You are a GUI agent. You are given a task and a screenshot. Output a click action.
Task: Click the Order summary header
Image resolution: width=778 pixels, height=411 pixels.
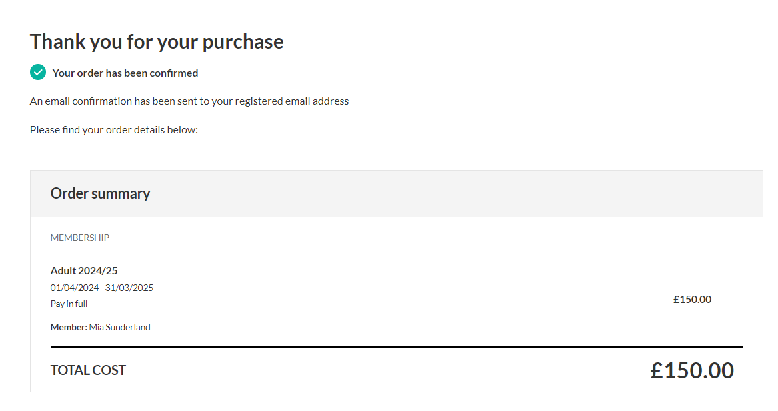click(100, 193)
